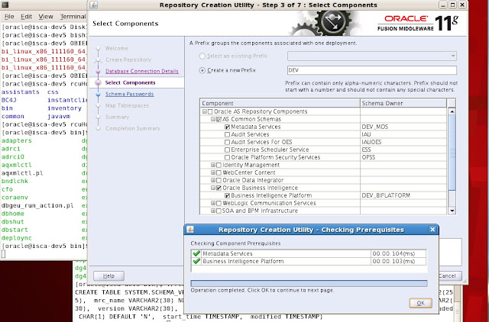Click the DEV_MDS schema owner cell
Viewport: 489px width, 322px height.
(x=403, y=127)
